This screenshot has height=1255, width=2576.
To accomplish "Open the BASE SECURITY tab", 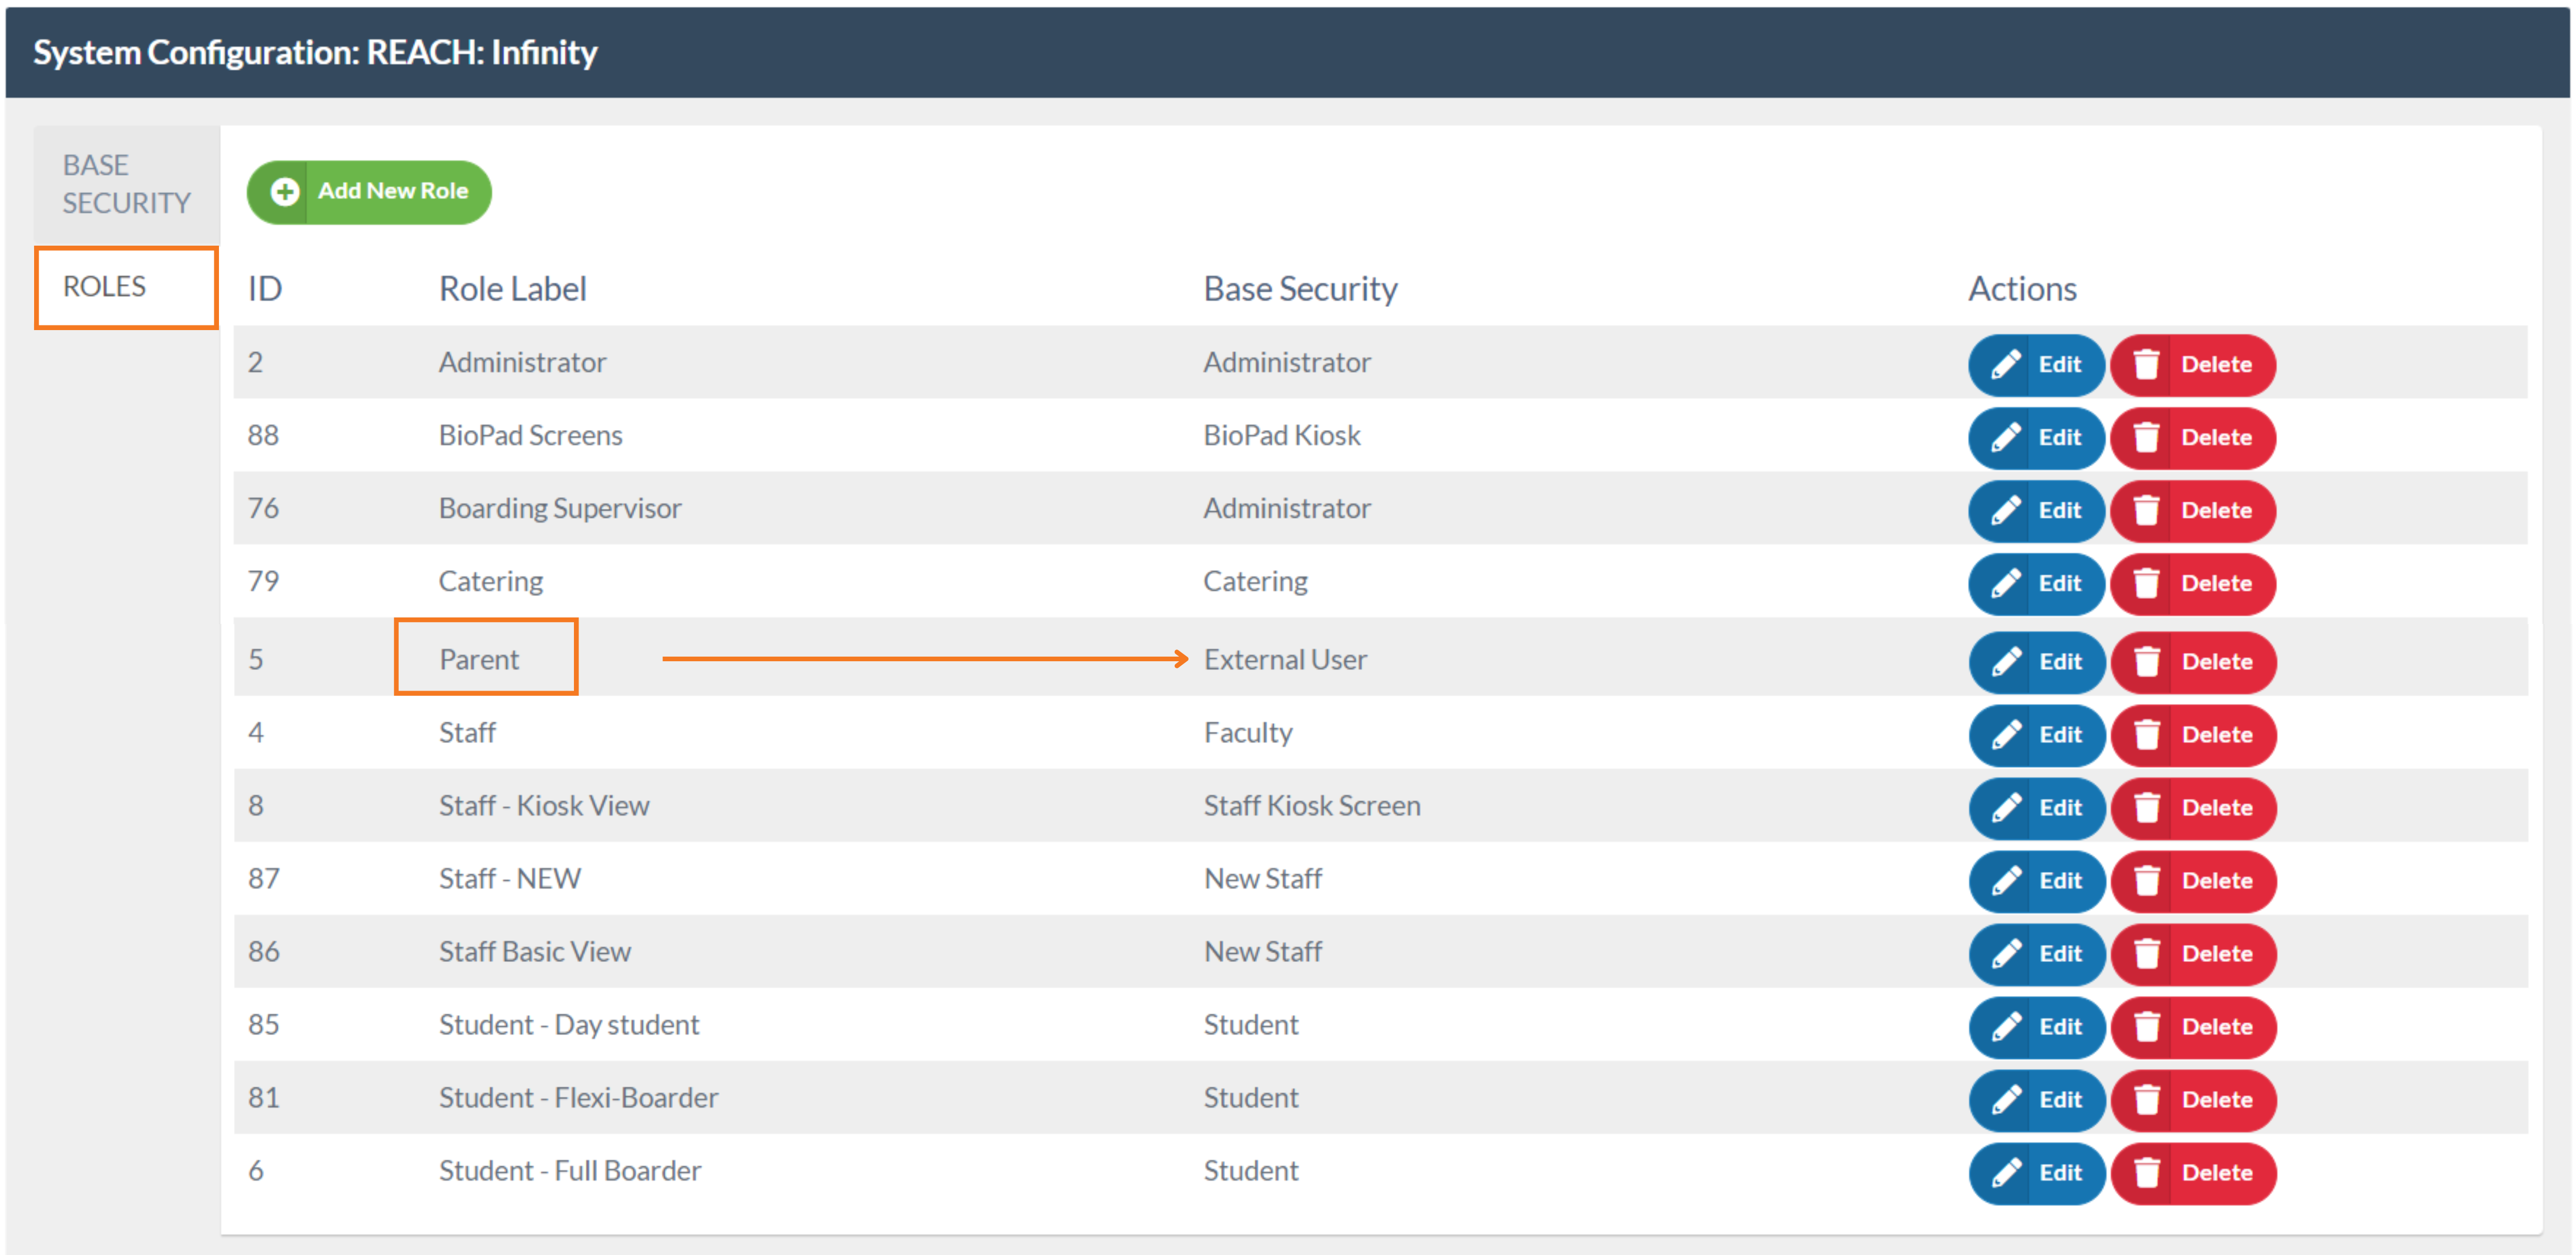I will click(126, 184).
